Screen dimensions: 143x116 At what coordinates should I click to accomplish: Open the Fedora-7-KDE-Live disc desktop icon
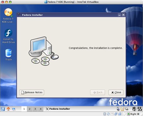[8, 15]
